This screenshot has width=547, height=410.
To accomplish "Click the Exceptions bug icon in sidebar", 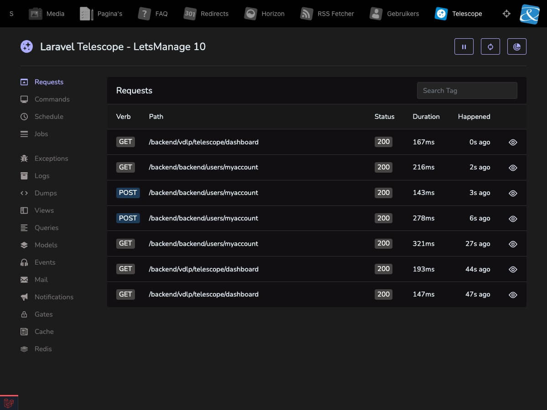I will pyautogui.click(x=24, y=159).
